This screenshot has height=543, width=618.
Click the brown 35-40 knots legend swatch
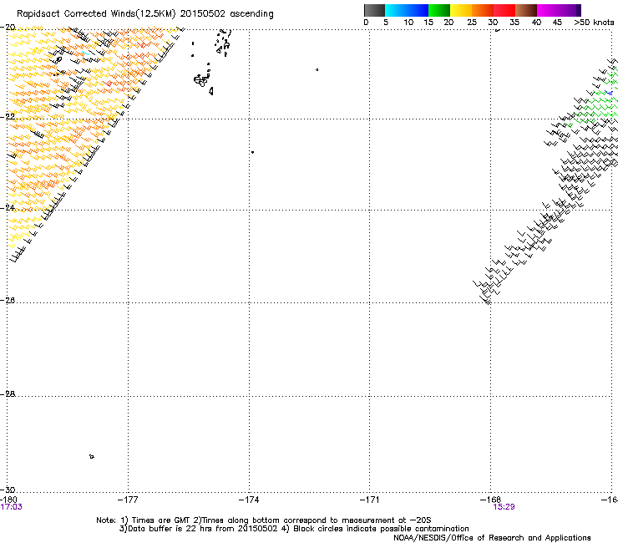pos(526,10)
